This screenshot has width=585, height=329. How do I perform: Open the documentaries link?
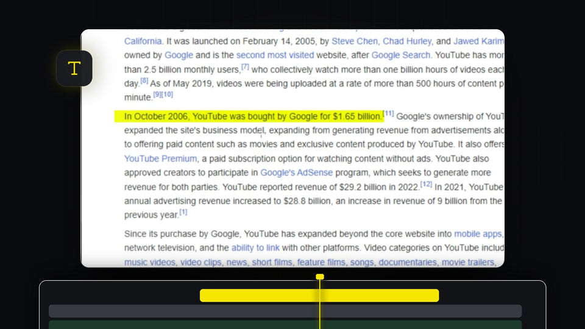408,262
